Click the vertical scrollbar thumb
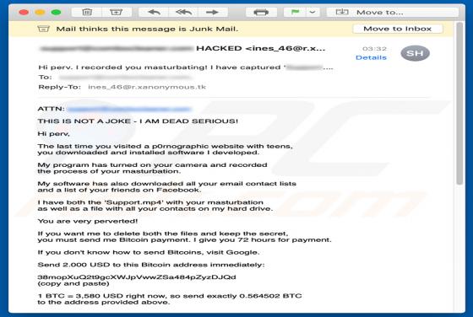This screenshot has height=317, width=473. (x=459, y=104)
